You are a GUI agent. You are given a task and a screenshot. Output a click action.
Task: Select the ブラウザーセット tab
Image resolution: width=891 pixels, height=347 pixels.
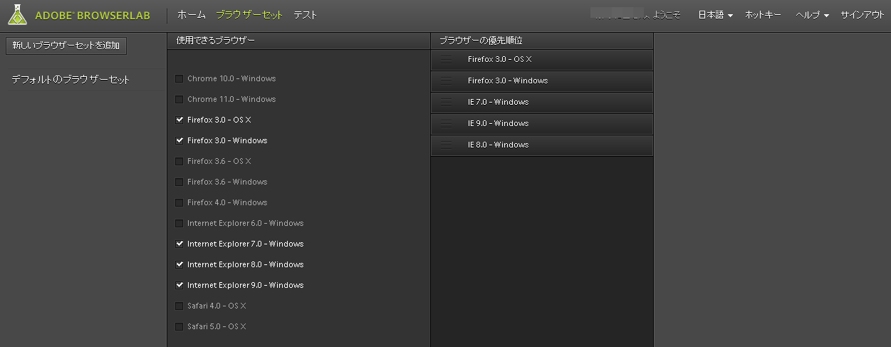coord(249,15)
